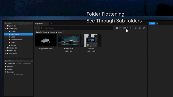Adjust the thumbnail size slider
173x97 pixels.
[x=118, y=28]
